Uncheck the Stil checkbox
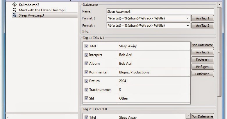227x119 pixels. click(86, 98)
